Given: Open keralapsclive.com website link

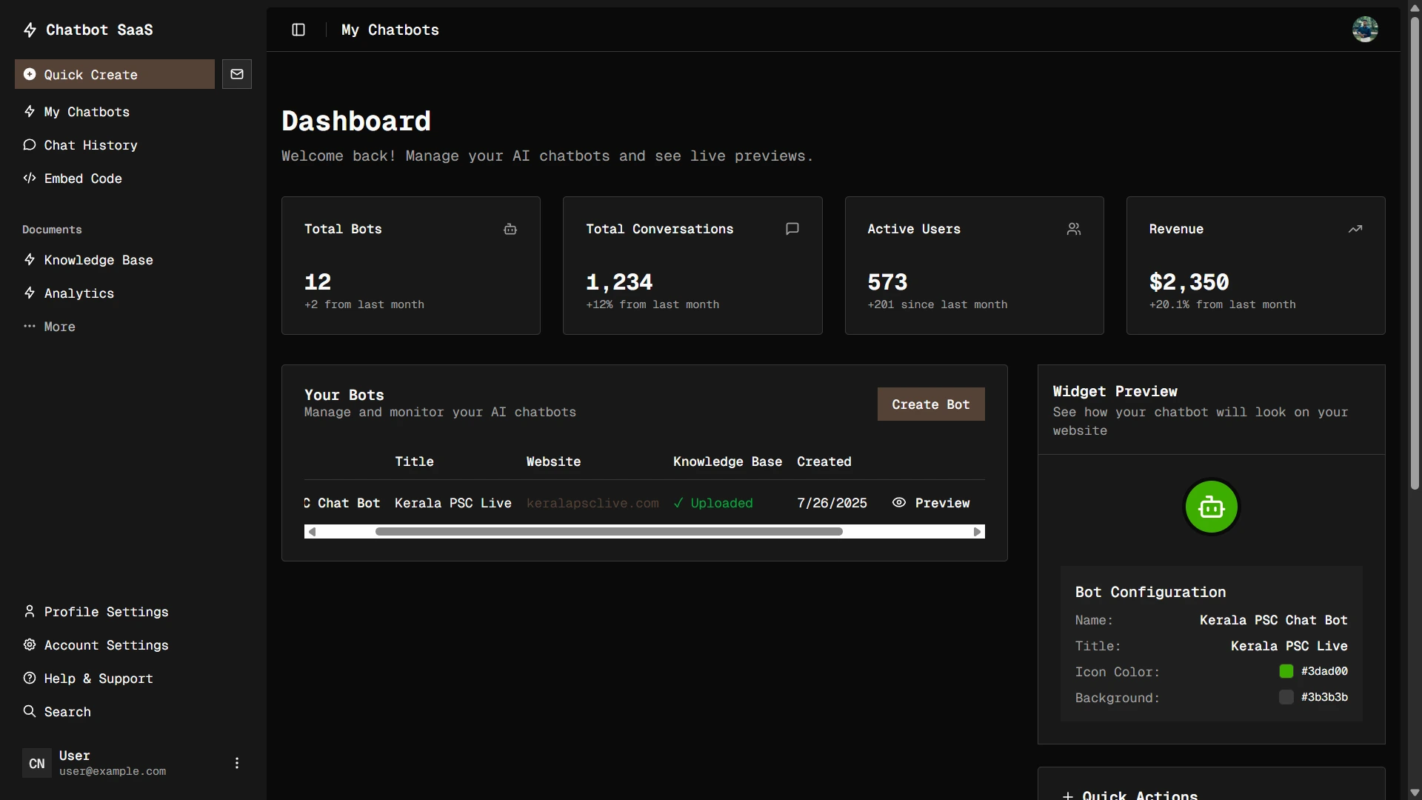Looking at the screenshot, I should 592,504.
